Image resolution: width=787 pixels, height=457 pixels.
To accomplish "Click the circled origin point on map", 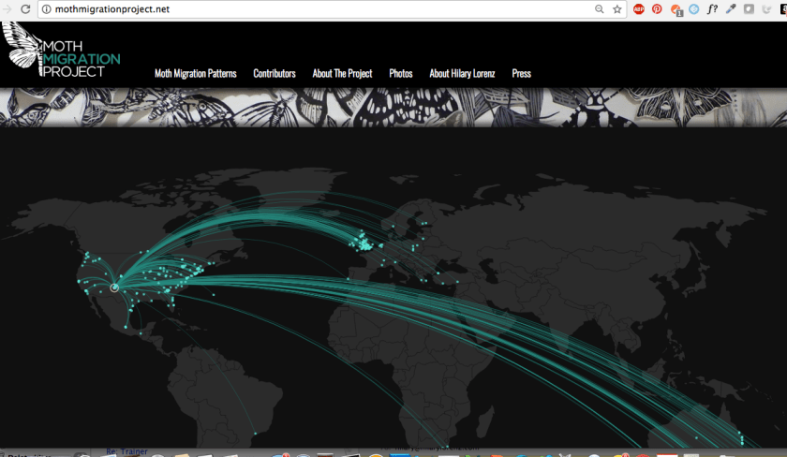I will click(x=114, y=287).
